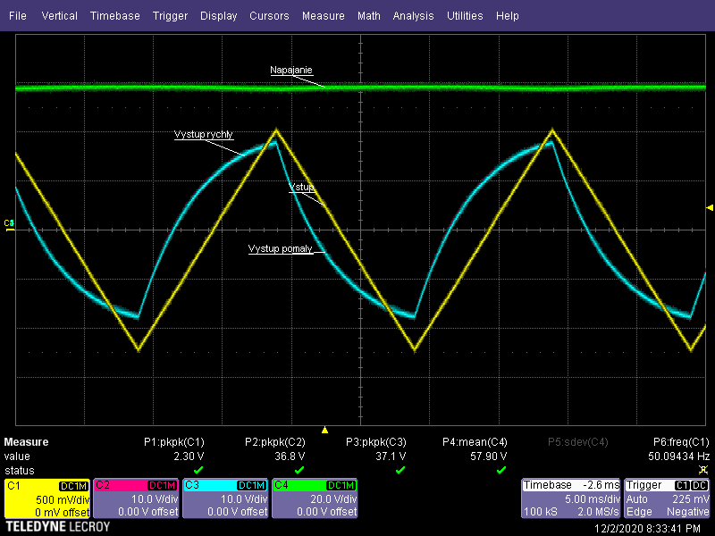Screen dimensions: 715x536
Task: Click the P4 green status checkmark
Action: click(501, 470)
